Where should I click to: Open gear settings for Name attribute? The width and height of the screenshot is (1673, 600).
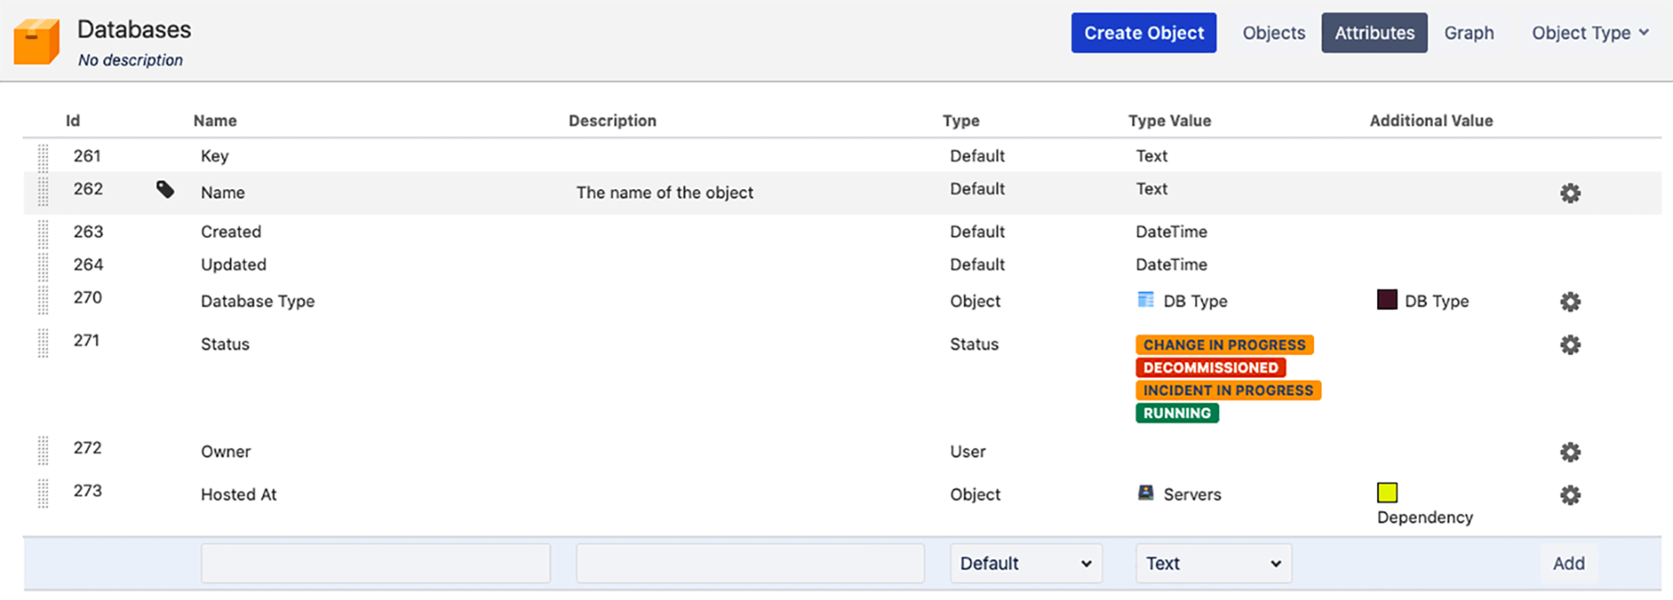tap(1570, 194)
